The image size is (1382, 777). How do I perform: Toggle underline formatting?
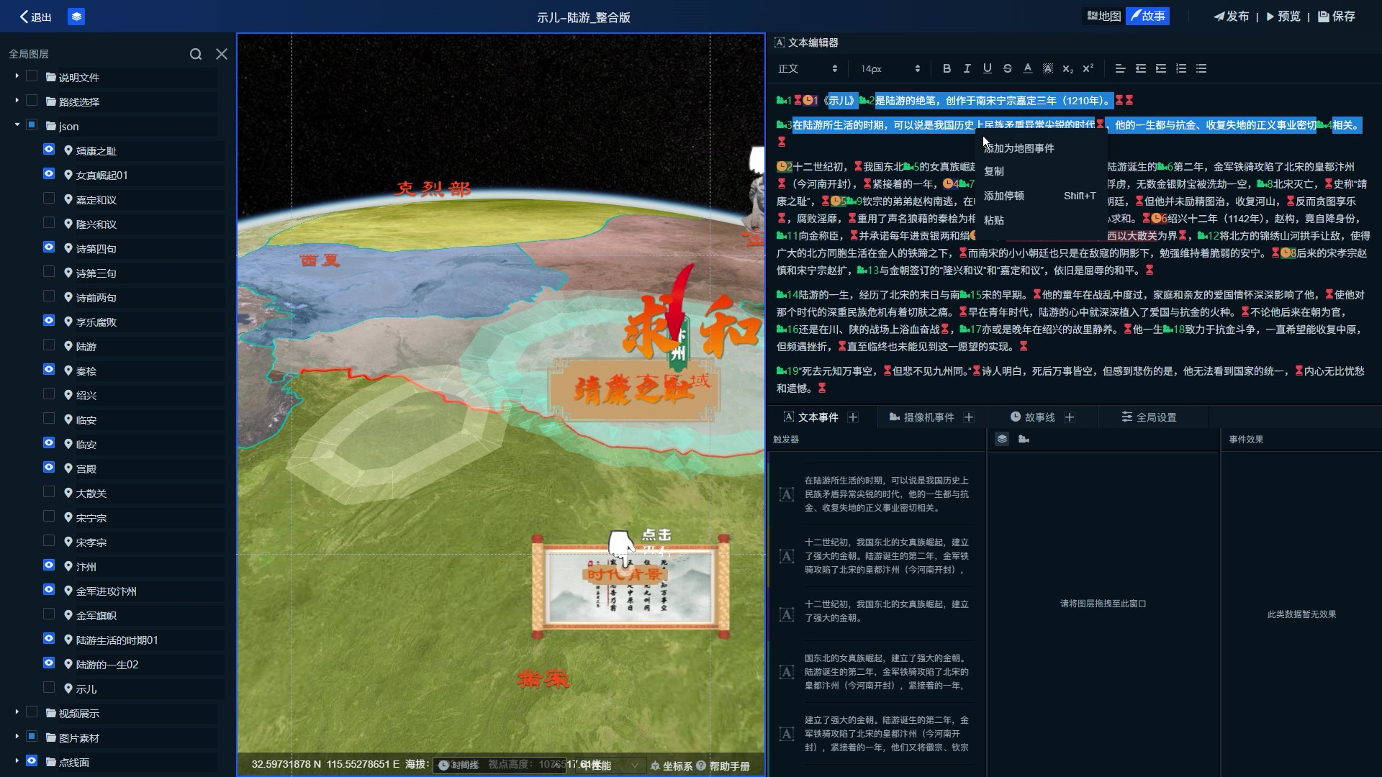[x=987, y=68]
